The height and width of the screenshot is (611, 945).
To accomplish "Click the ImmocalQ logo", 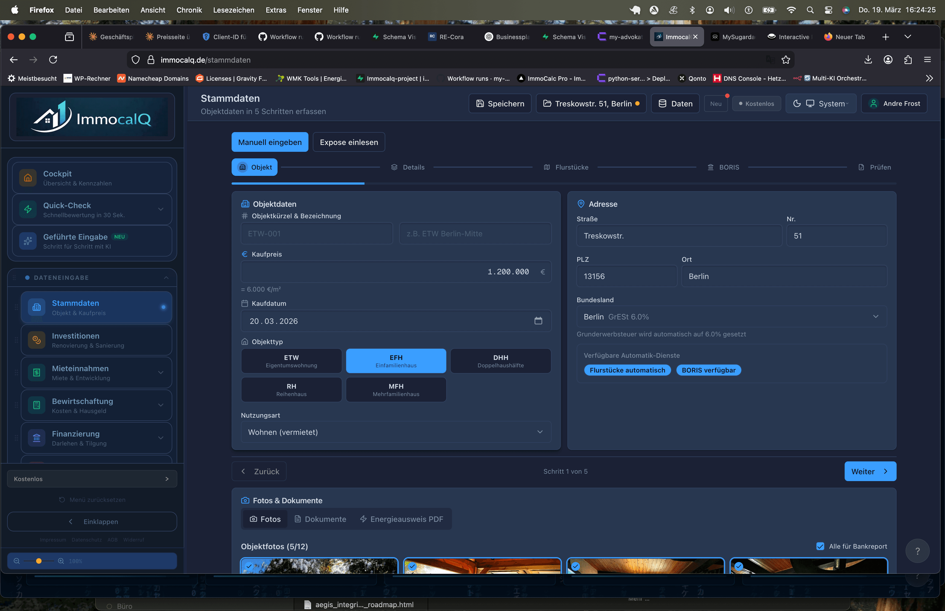I will [92, 117].
